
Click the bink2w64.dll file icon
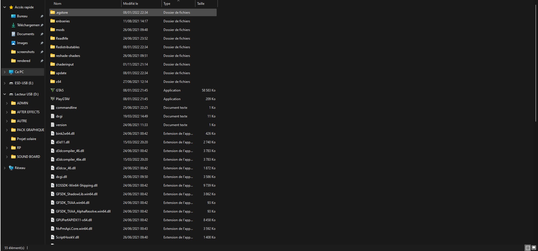click(x=52, y=134)
